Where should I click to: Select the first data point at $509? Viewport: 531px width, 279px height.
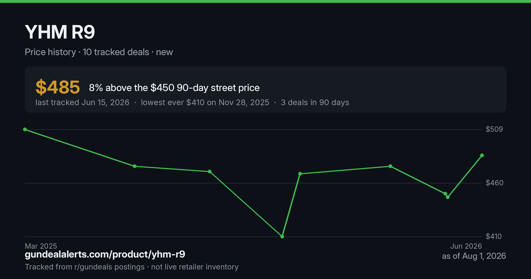[25, 129]
